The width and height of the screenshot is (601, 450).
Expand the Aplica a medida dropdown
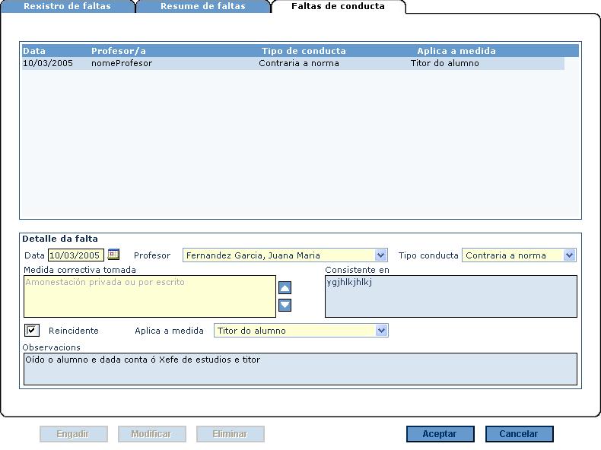tap(381, 331)
